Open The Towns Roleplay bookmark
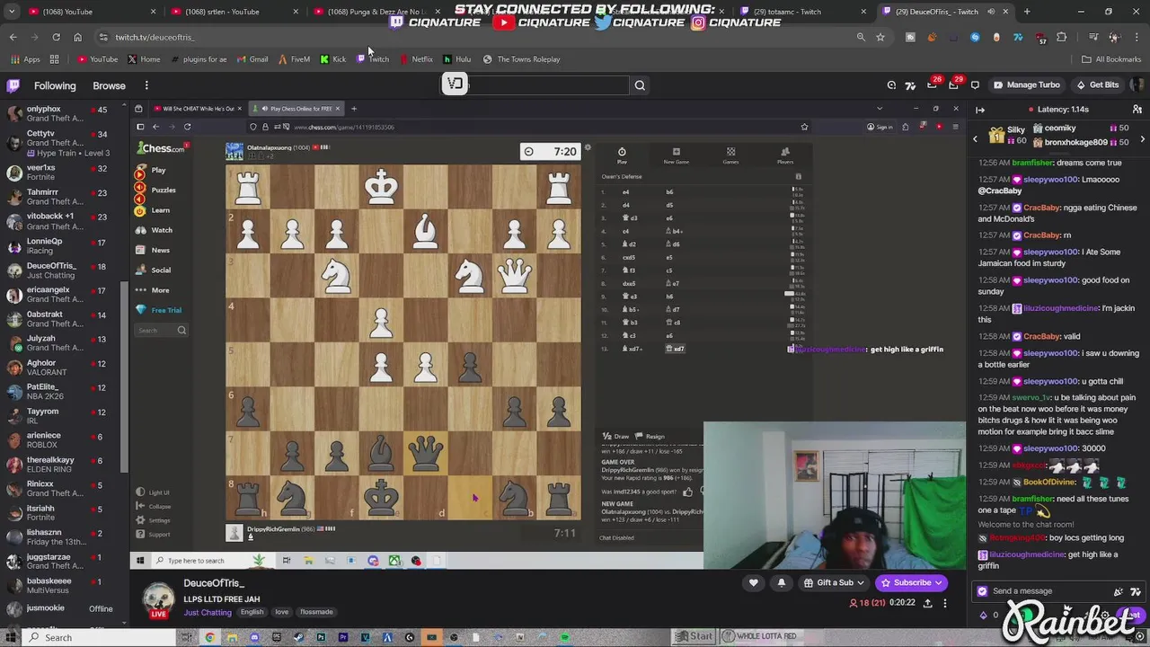Screen dimensions: 1150x647 point(521,59)
